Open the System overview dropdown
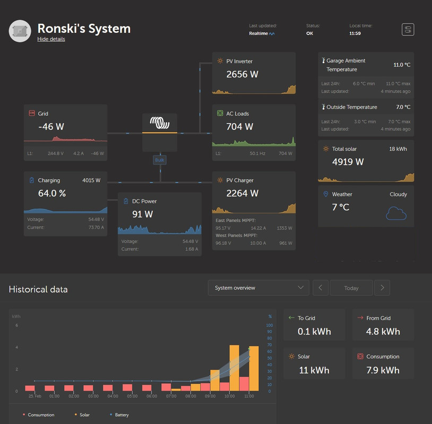This screenshot has width=432, height=424. pos(258,288)
